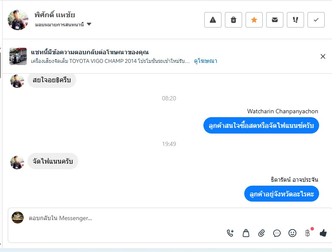The image size is (332, 252).
Task: Send a thumbs-up like
Action: click(323, 233)
